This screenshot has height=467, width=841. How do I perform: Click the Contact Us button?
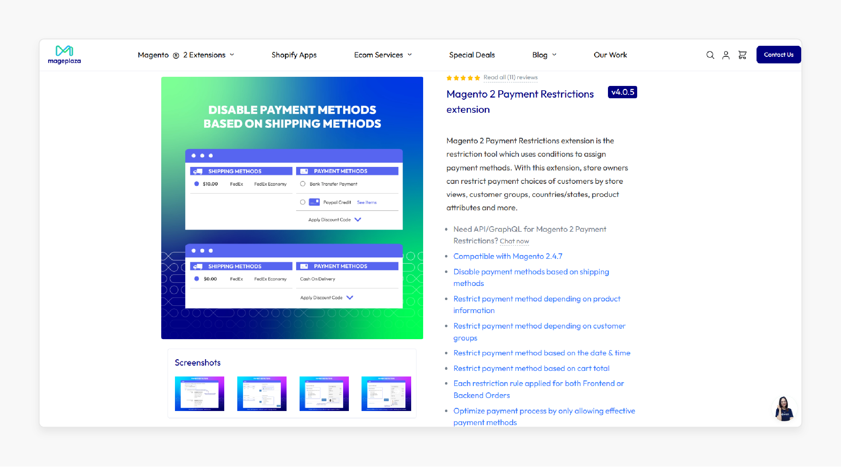(779, 55)
